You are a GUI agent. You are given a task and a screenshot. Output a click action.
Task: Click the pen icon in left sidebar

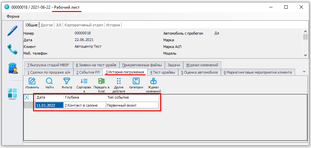tap(12, 31)
